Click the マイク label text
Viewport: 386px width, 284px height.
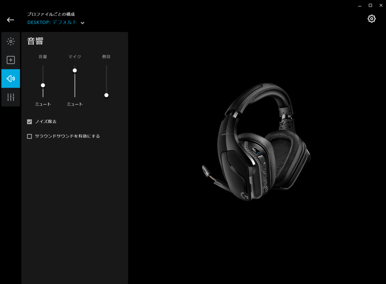click(75, 56)
